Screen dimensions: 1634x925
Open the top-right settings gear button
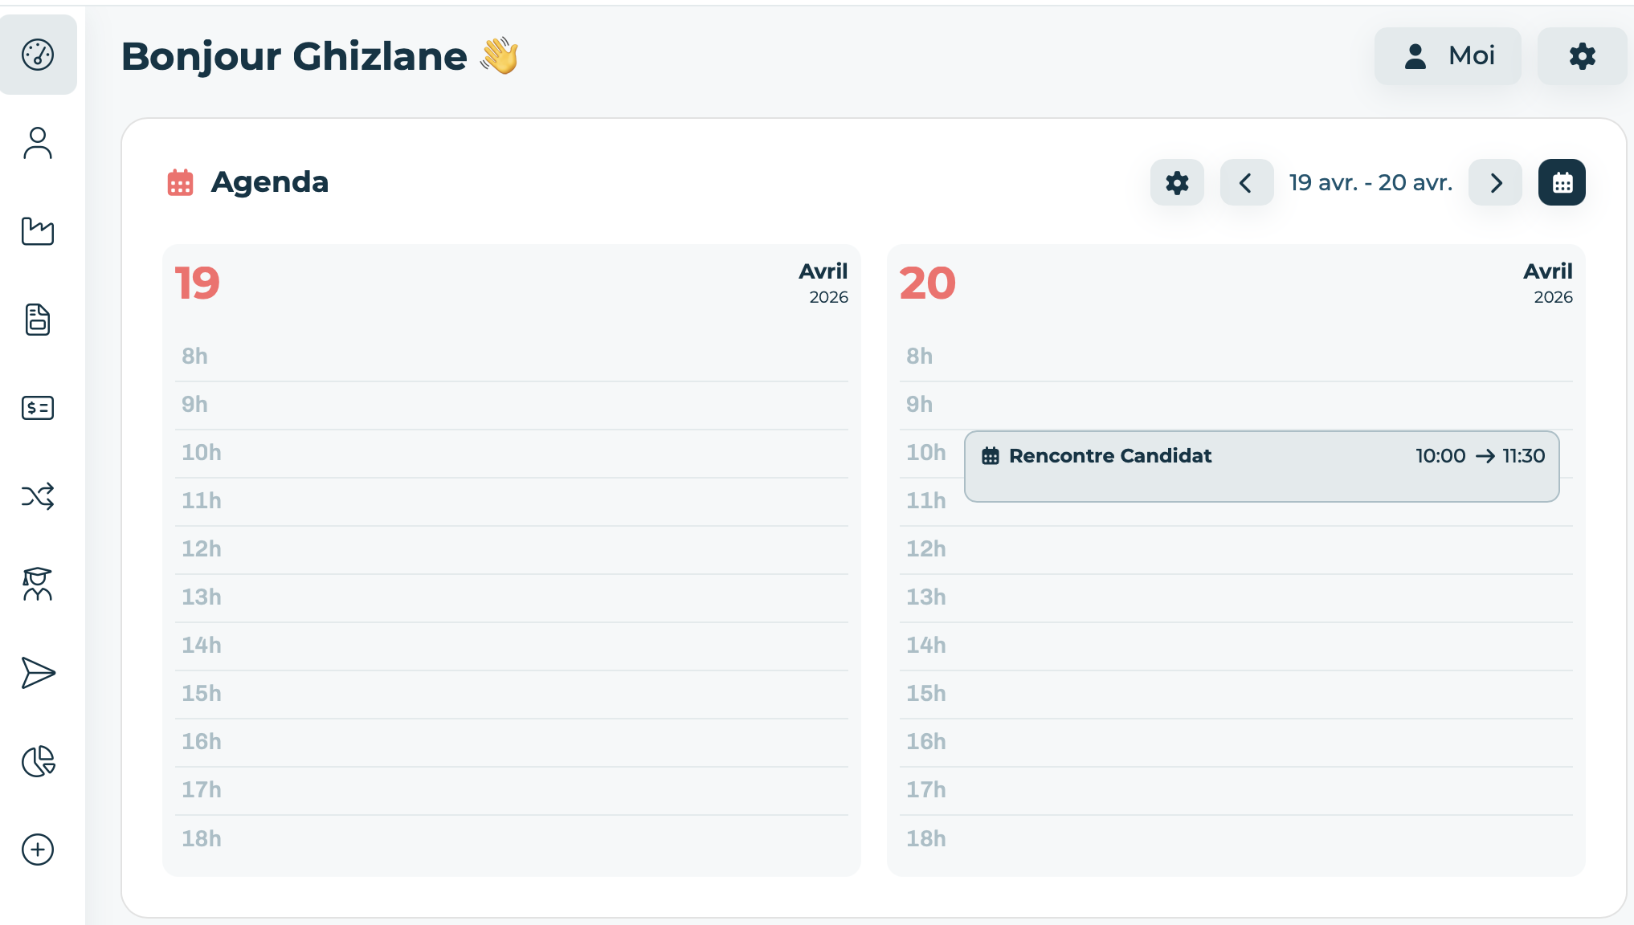point(1582,56)
